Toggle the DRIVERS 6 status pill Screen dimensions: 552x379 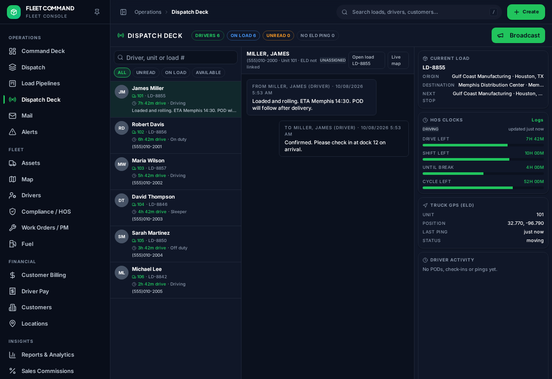[x=207, y=35]
